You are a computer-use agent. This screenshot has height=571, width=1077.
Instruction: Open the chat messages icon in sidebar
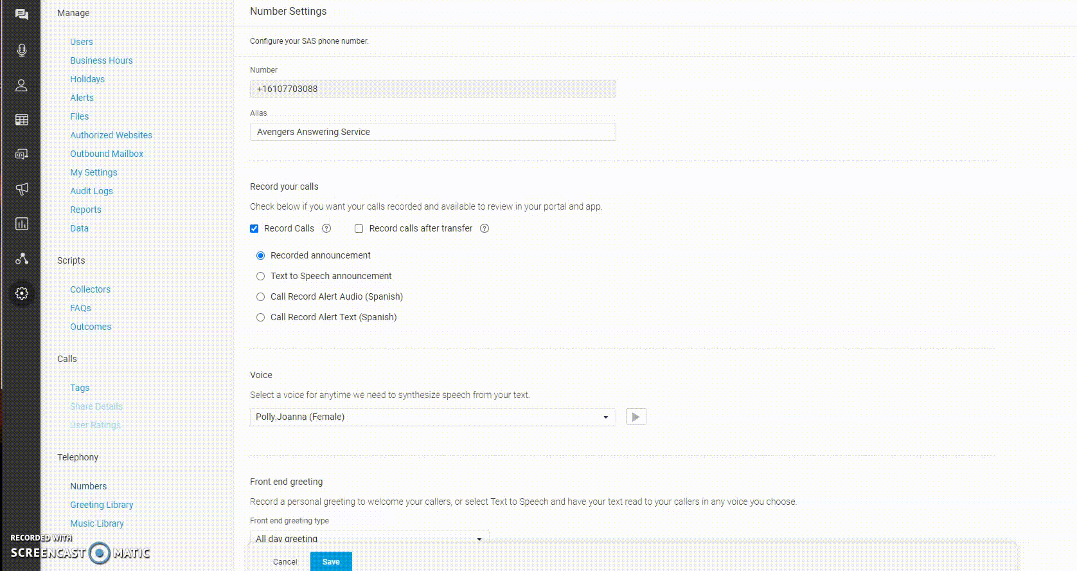click(22, 15)
